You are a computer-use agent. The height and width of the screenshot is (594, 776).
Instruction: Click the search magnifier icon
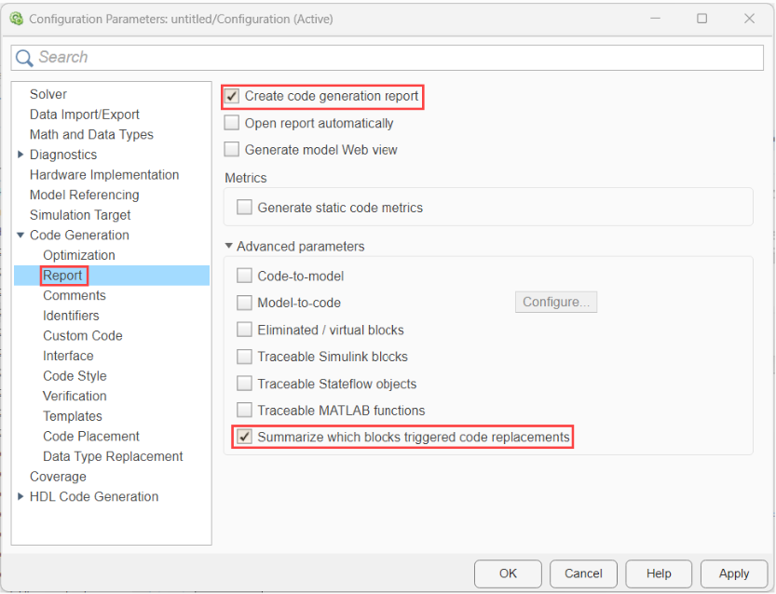click(23, 58)
